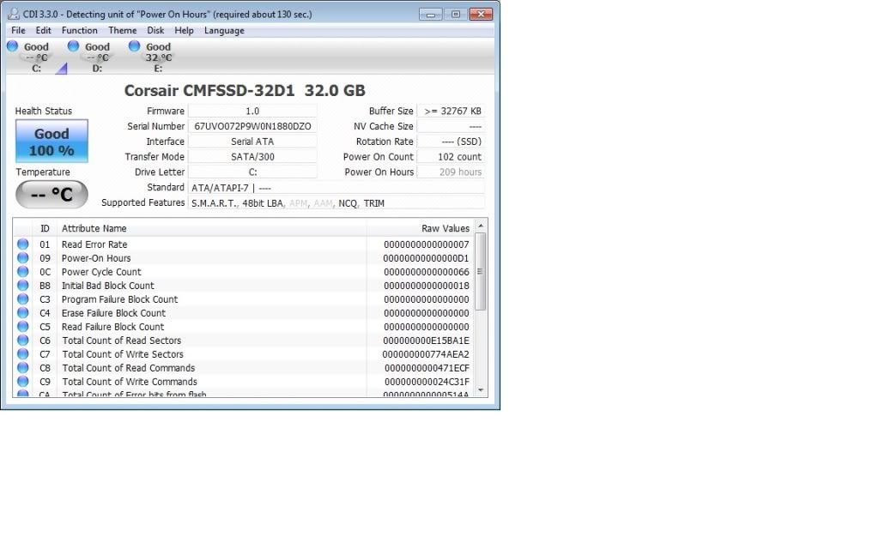Click the status icon beside Program Failure Block Count
Viewport: 879px width, 549px height.
(23, 299)
